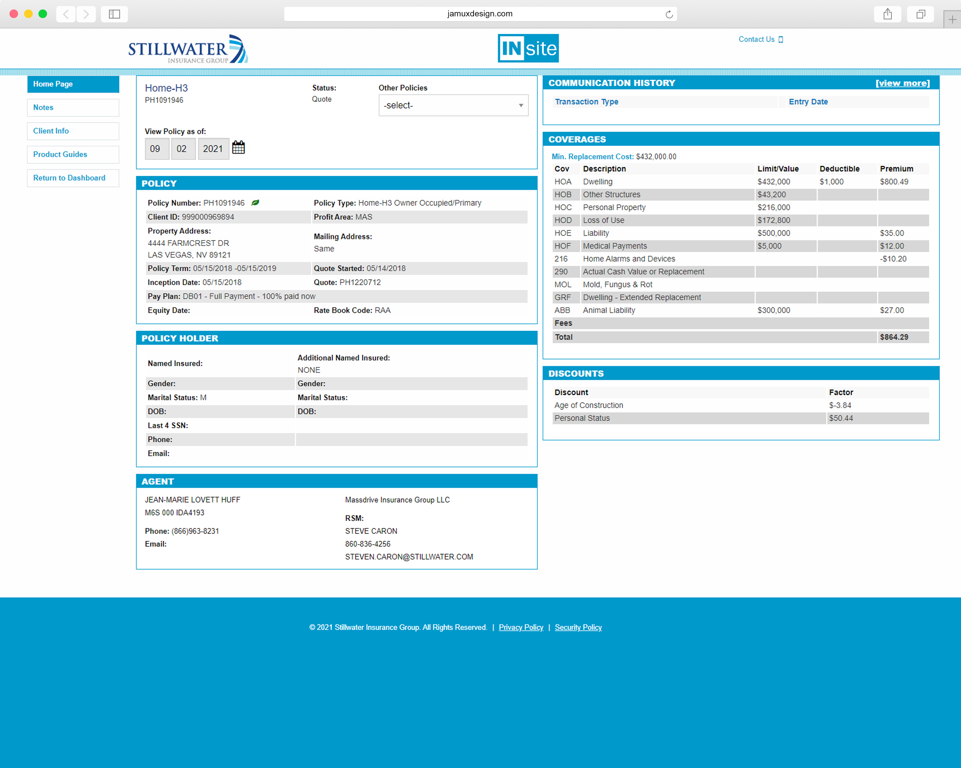Screen dimensions: 961x768
Task: Click the Medical Payments premium $12.00
Action: coord(892,246)
